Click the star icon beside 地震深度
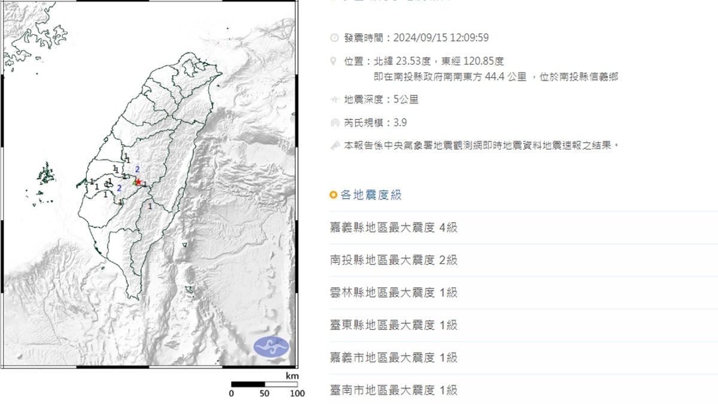The image size is (718, 404). coord(334,99)
